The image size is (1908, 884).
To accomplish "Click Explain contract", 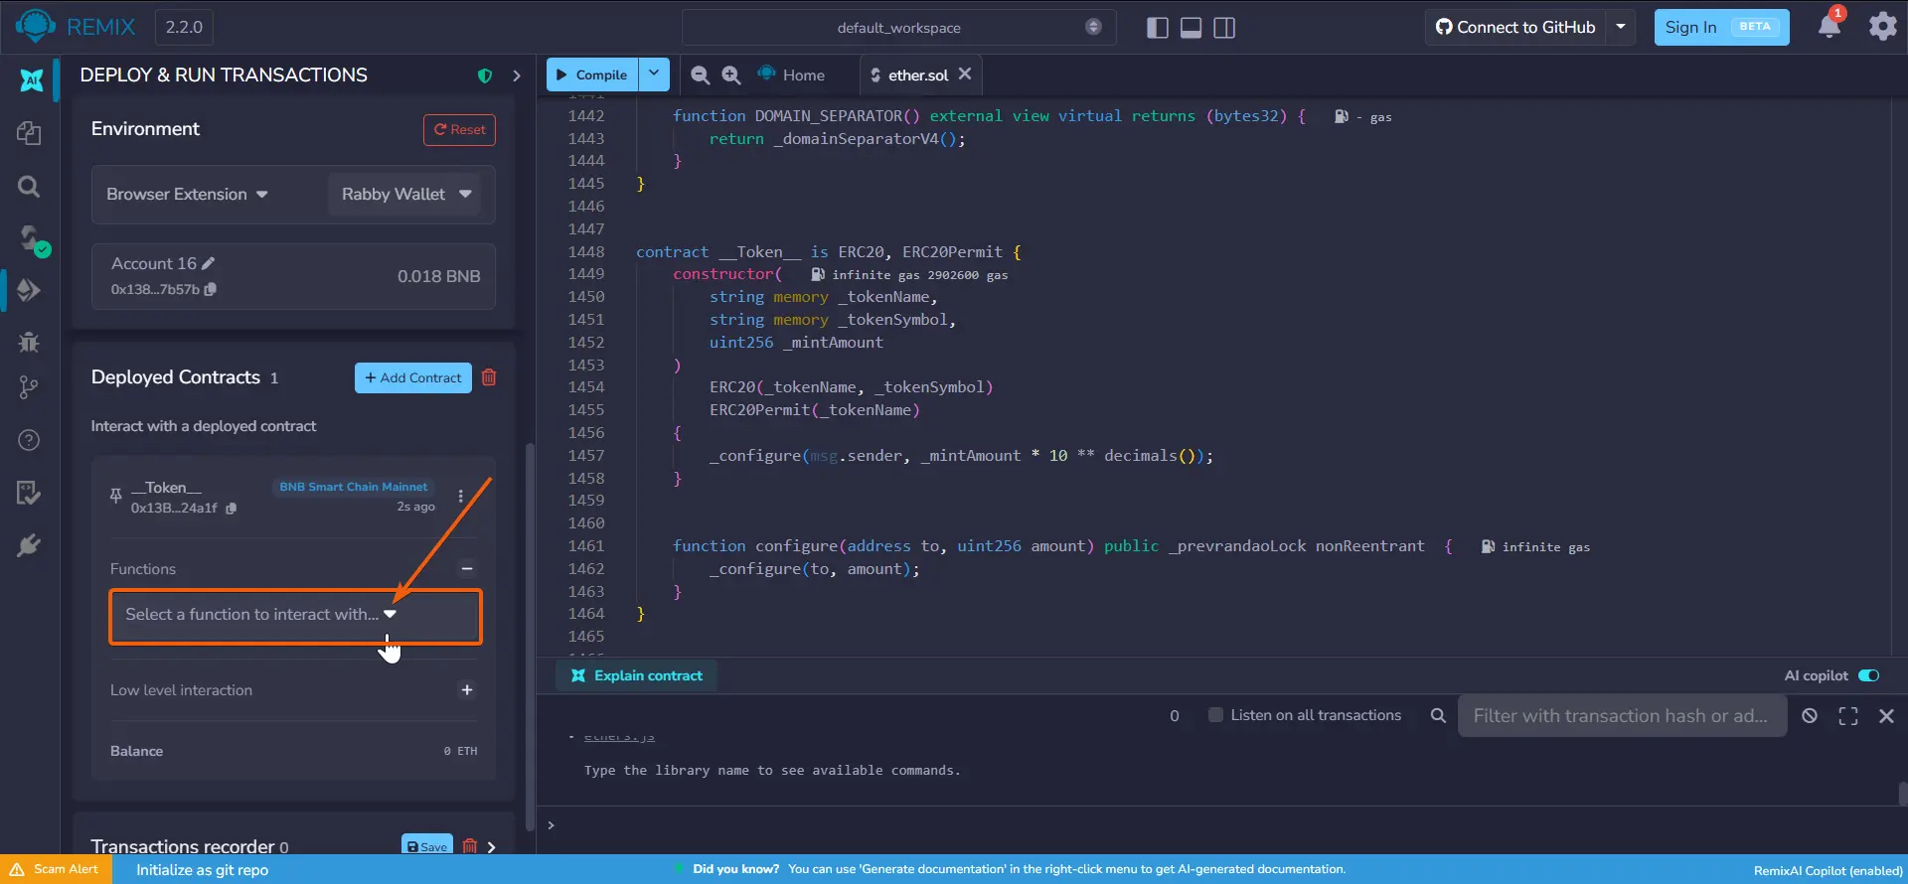I will 637,675.
